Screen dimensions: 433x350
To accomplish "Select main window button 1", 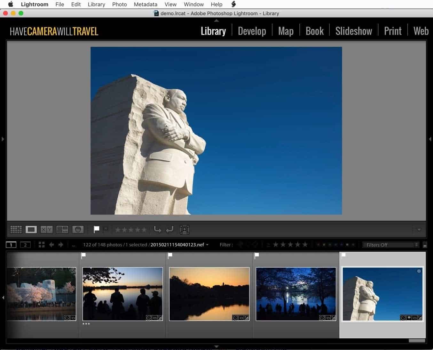I will click(x=11, y=245).
